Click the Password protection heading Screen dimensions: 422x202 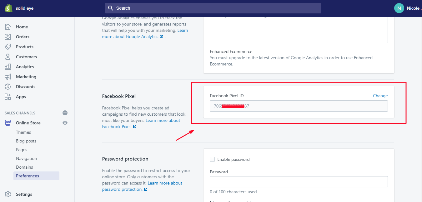(125, 159)
